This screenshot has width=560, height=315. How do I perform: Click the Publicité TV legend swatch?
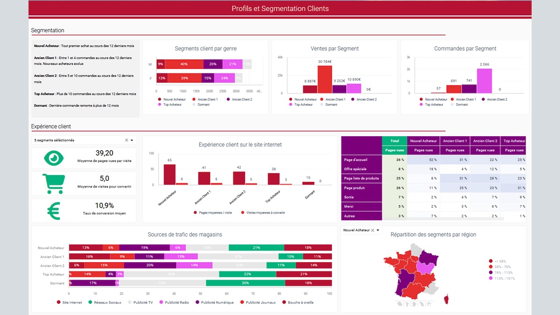click(130, 302)
